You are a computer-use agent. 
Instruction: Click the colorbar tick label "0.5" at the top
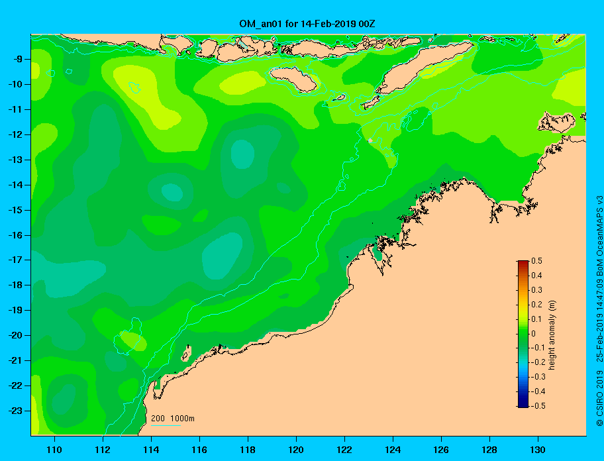tap(536, 261)
